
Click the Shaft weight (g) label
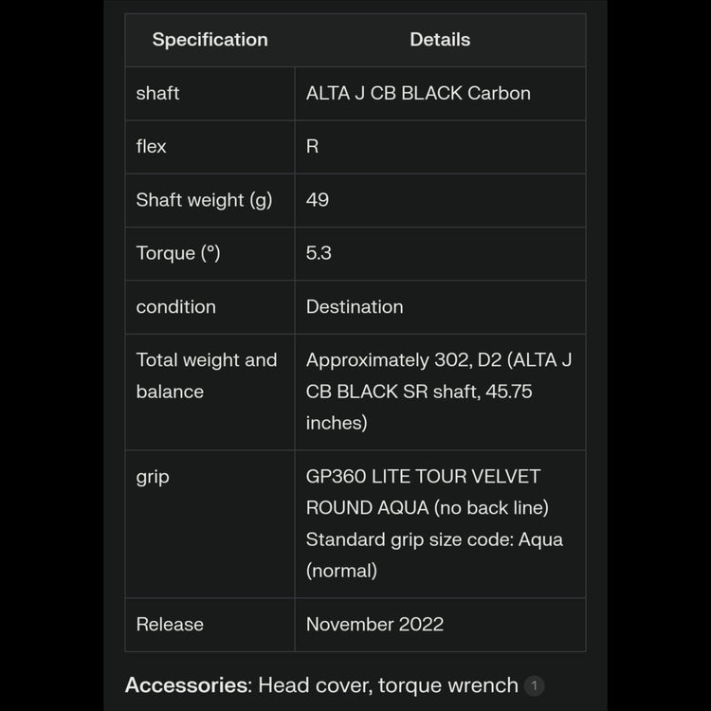204,200
